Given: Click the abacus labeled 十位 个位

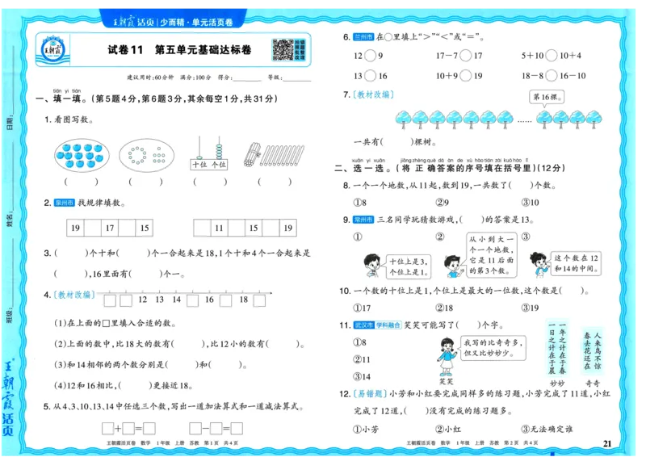Looking at the screenshot, I should [209, 153].
